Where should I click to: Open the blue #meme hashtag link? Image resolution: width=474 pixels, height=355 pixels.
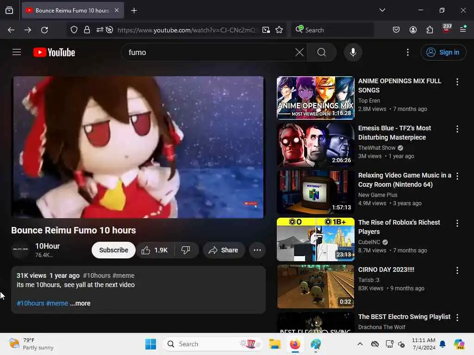tap(57, 303)
